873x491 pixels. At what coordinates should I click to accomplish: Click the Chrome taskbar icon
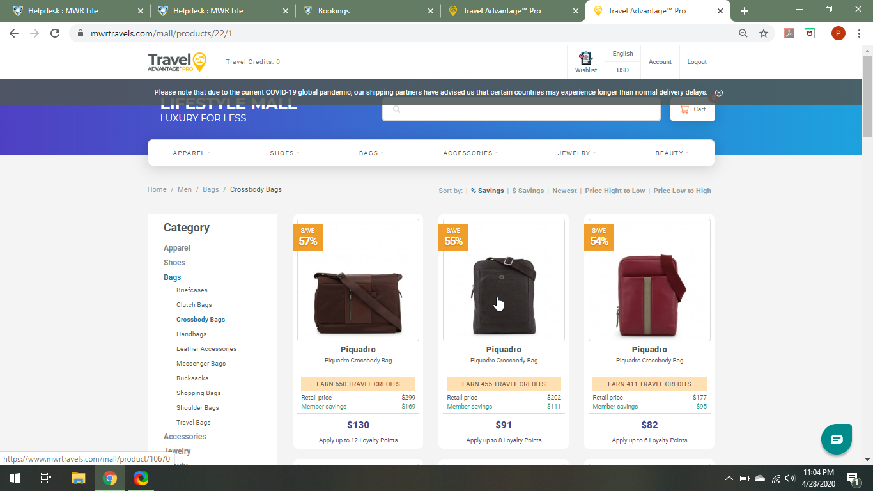pyautogui.click(x=110, y=478)
